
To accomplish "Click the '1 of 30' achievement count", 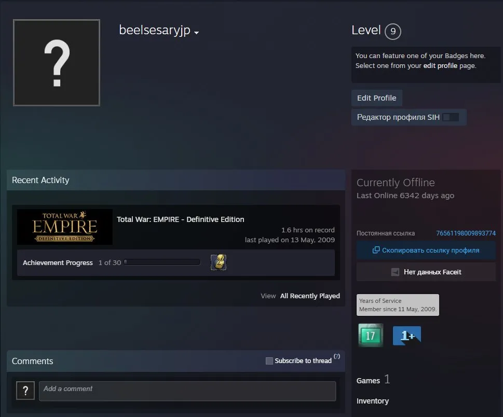I will coord(110,262).
